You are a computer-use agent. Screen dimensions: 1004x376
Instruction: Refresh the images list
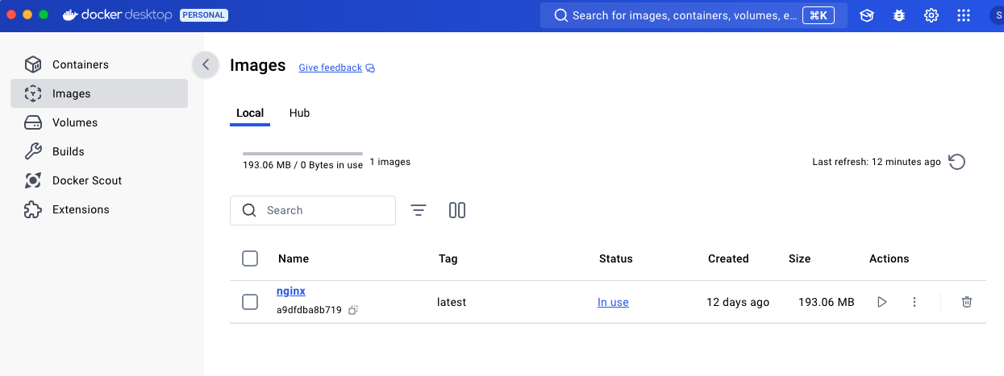tap(956, 162)
